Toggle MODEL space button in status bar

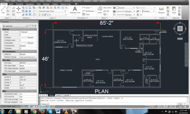pos(147,106)
